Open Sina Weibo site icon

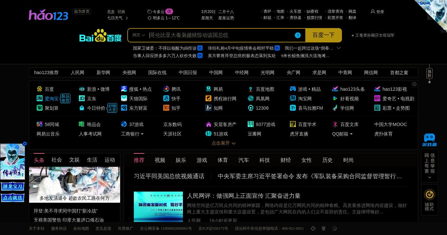[82, 89]
